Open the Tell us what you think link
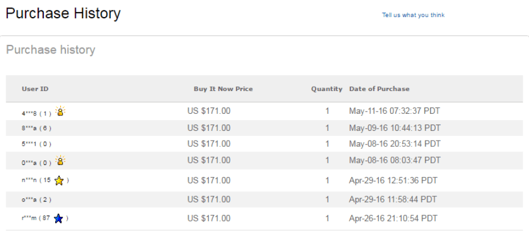The width and height of the screenshot is (529, 231). pos(414,15)
